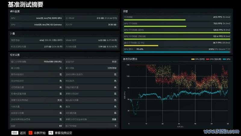Click the 0.51% CPU-Bound figure
Screen dimensions: 241x136
(211, 49)
